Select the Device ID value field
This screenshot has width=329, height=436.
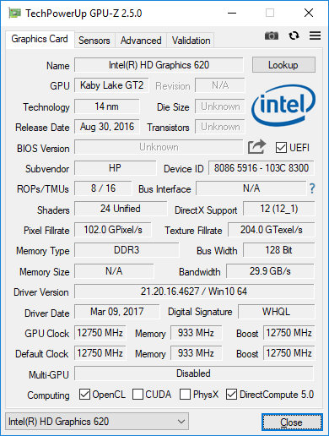pyautogui.click(x=262, y=168)
